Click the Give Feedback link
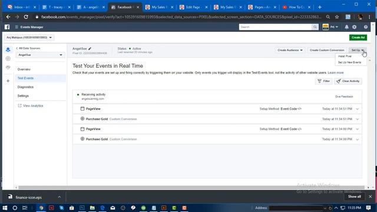This screenshot has width=377, height=212. [x=344, y=97]
